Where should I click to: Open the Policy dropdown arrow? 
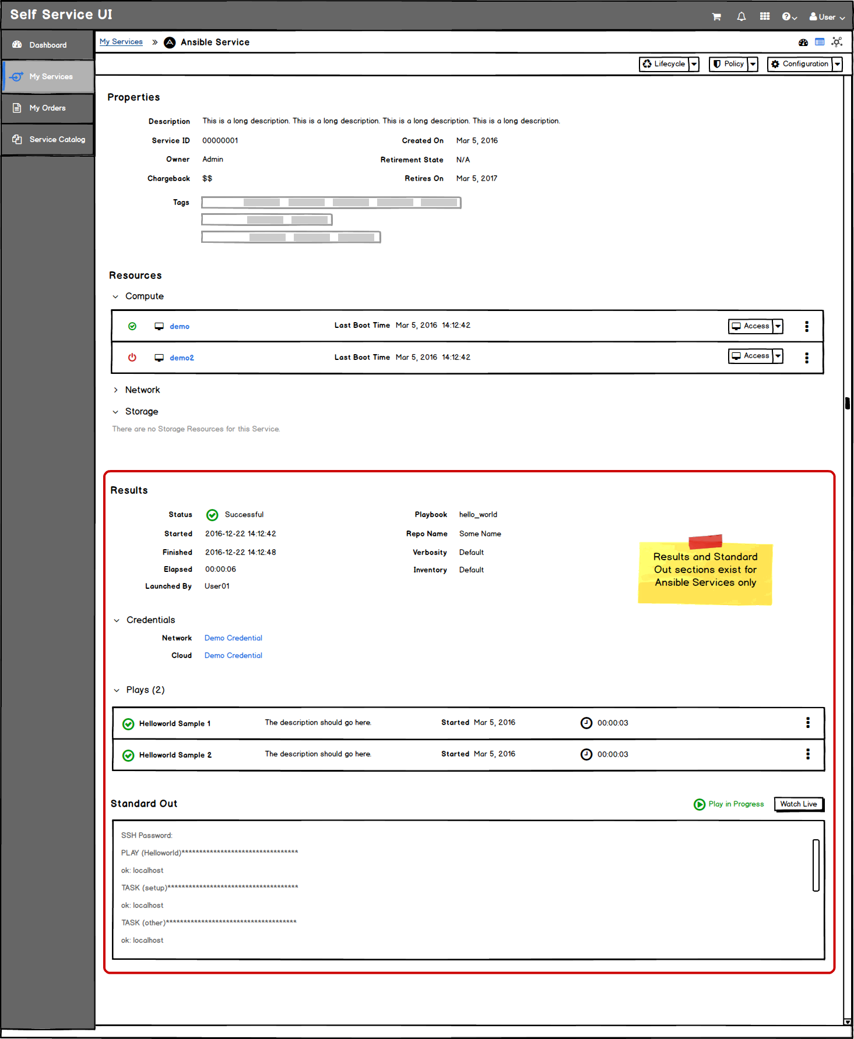click(753, 64)
